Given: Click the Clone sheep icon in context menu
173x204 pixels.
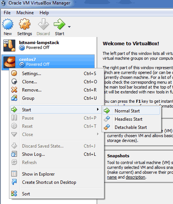Looking at the screenshot, I should pyautogui.click(x=14, y=82).
